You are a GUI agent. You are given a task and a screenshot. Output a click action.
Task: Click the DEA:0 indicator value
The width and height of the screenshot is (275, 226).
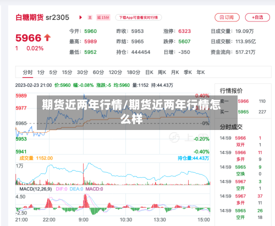coord(76,189)
